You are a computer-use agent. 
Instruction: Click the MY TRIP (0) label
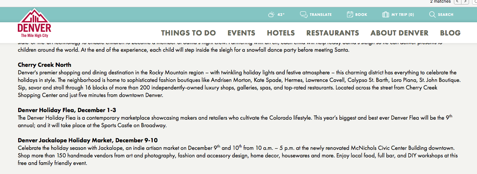point(403,15)
